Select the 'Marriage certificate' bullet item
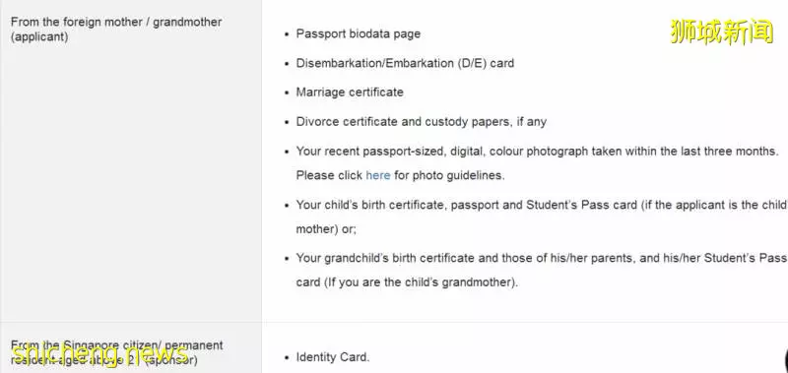 pos(350,93)
